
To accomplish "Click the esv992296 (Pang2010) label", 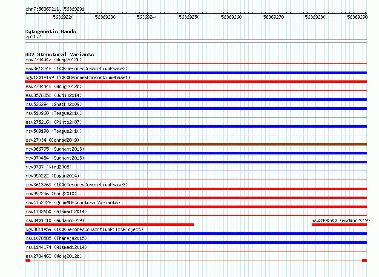I will coord(51,194).
